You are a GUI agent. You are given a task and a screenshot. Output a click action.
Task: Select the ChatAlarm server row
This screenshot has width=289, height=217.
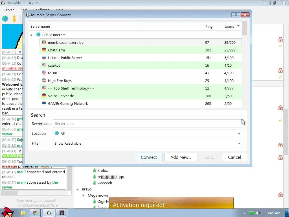(x=141, y=50)
